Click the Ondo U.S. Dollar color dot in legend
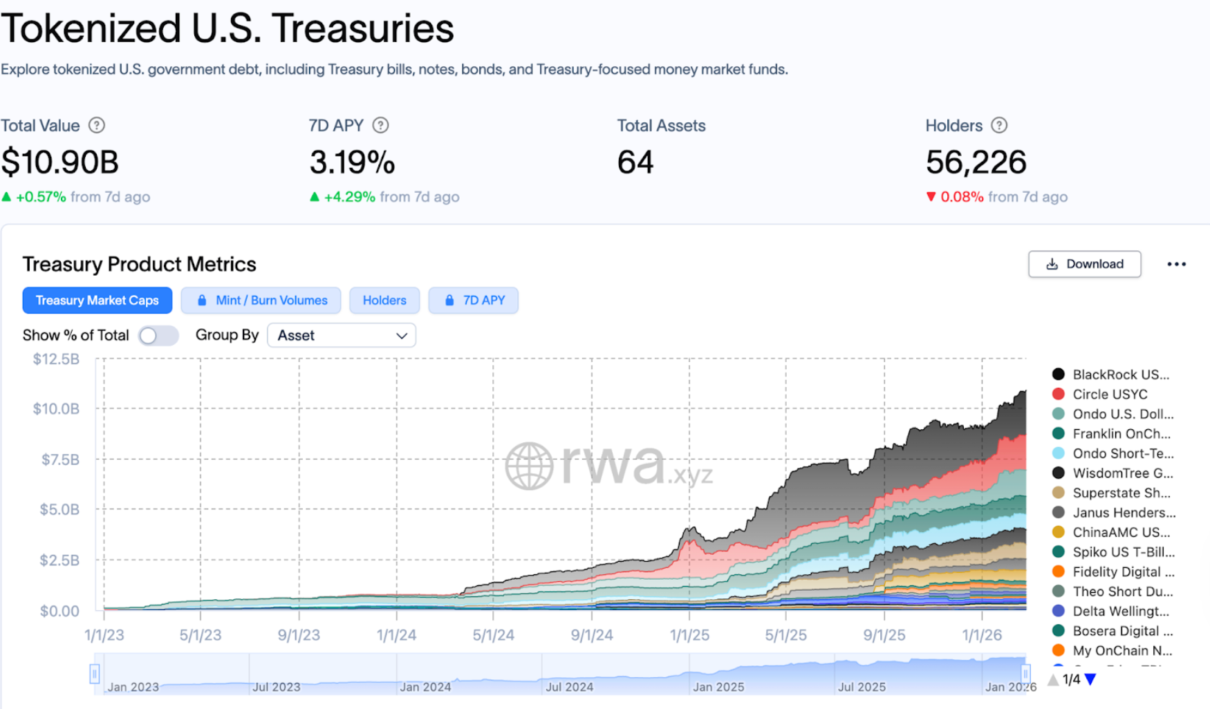The height and width of the screenshot is (709, 1210). [x=1058, y=414]
